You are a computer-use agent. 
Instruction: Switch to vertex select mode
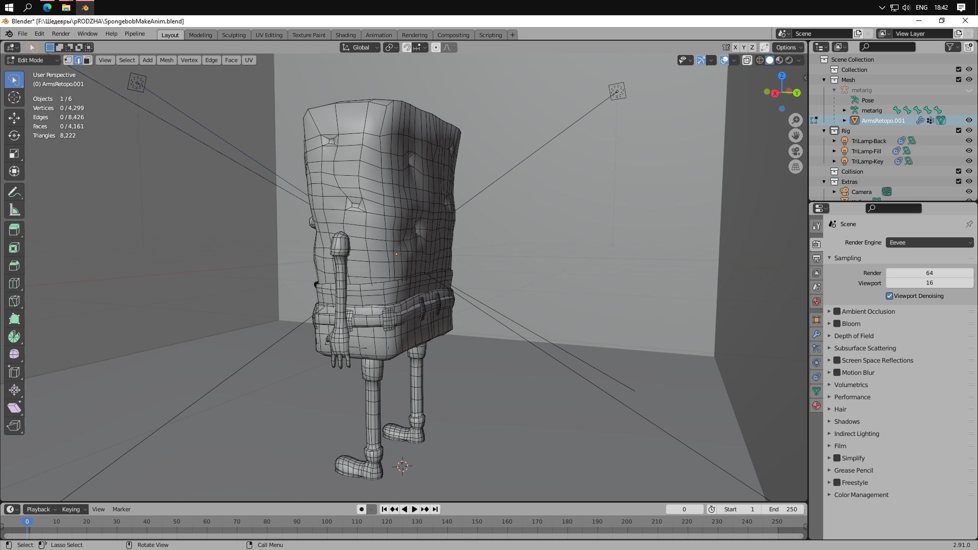[68, 60]
